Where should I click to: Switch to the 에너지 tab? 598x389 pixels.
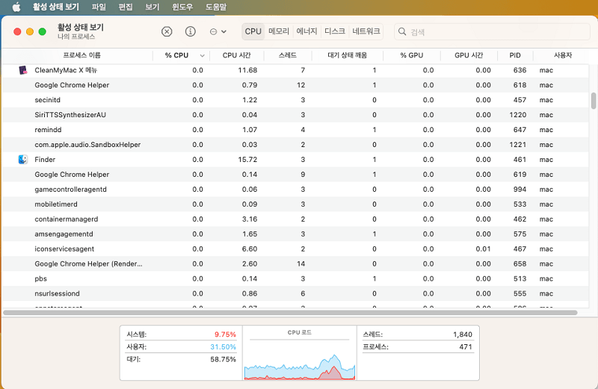coord(306,31)
